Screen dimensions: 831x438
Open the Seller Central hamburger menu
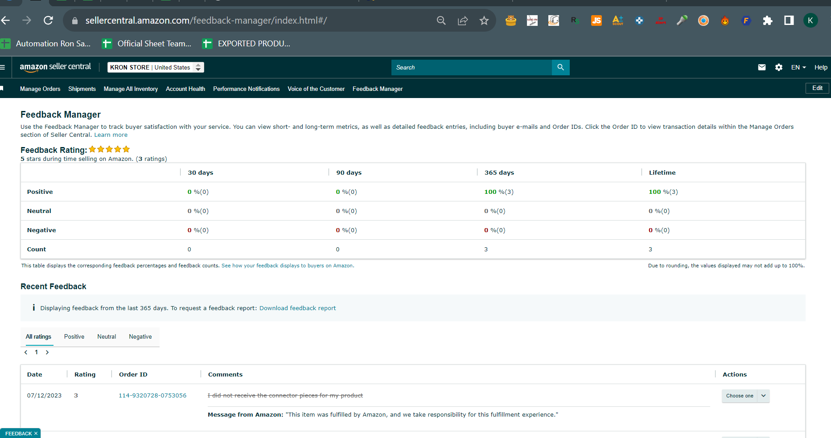[x=2, y=67]
